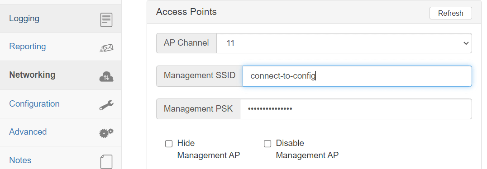487x169 pixels.
Task: Click the Configuration wrench icon
Action: click(106, 105)
